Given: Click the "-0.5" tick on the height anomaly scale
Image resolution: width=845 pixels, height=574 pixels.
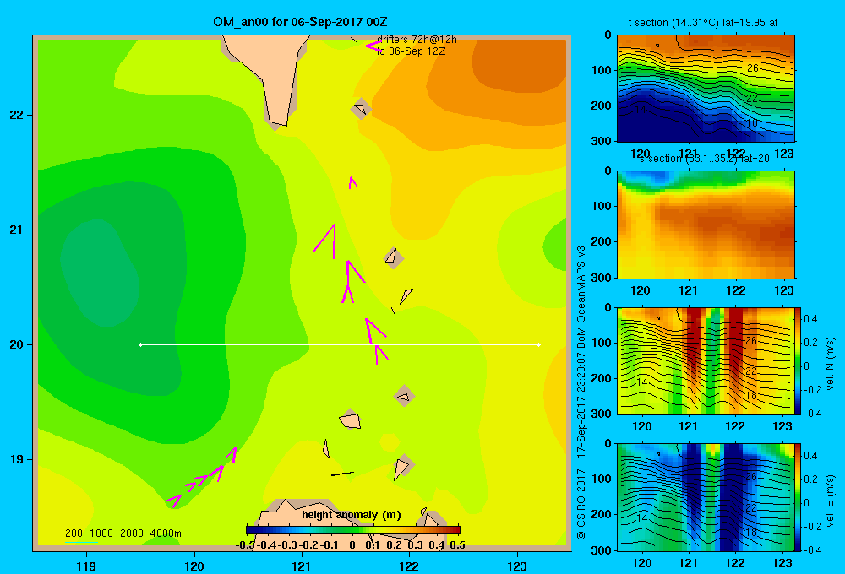Looking at the screenshot, I should [245, 545].
